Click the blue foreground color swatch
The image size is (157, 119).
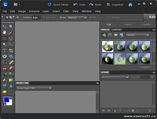6,100
